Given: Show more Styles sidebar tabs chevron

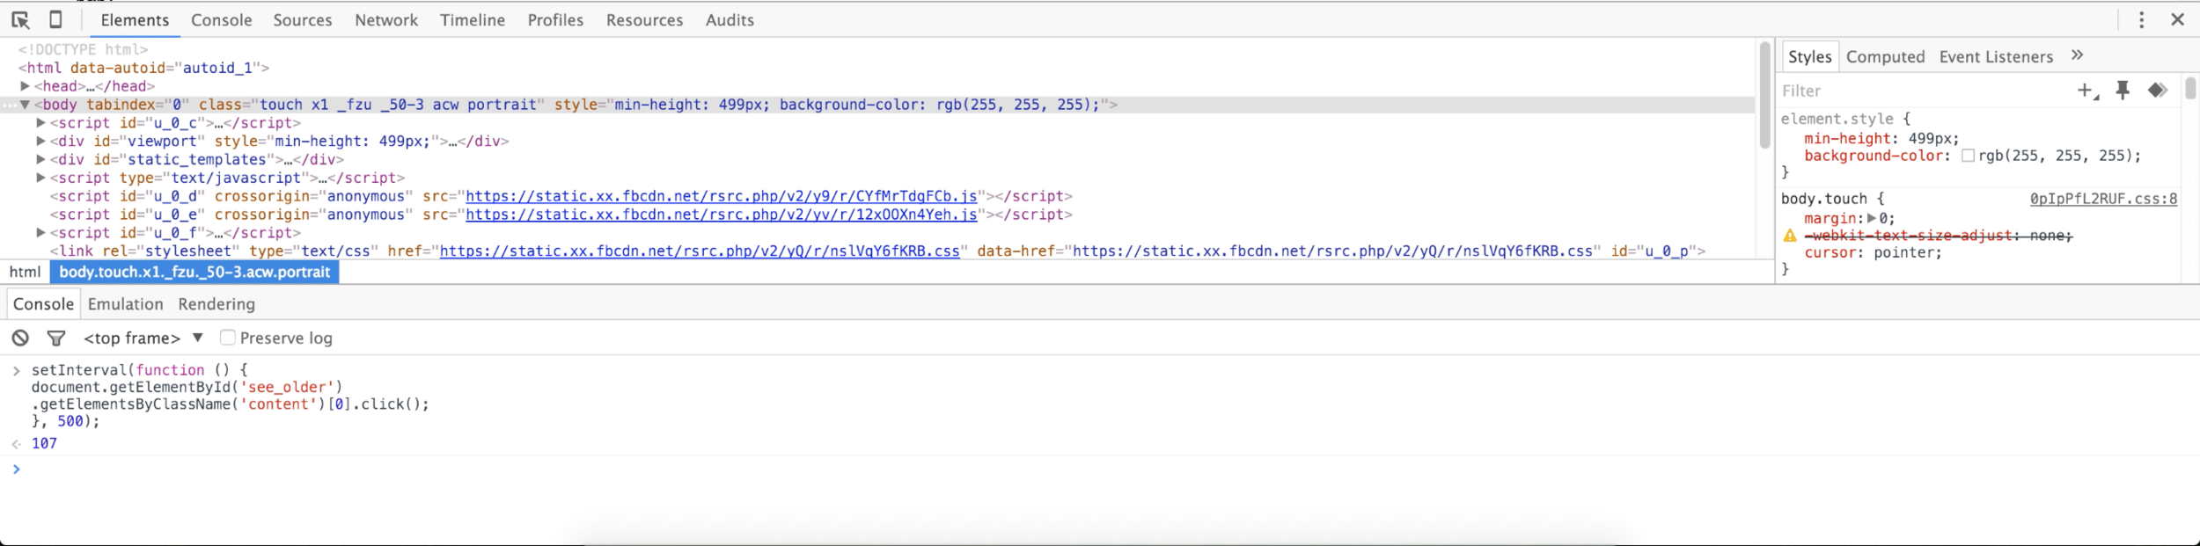Looking at the screenshot, I should click(x=2078, y=55).
